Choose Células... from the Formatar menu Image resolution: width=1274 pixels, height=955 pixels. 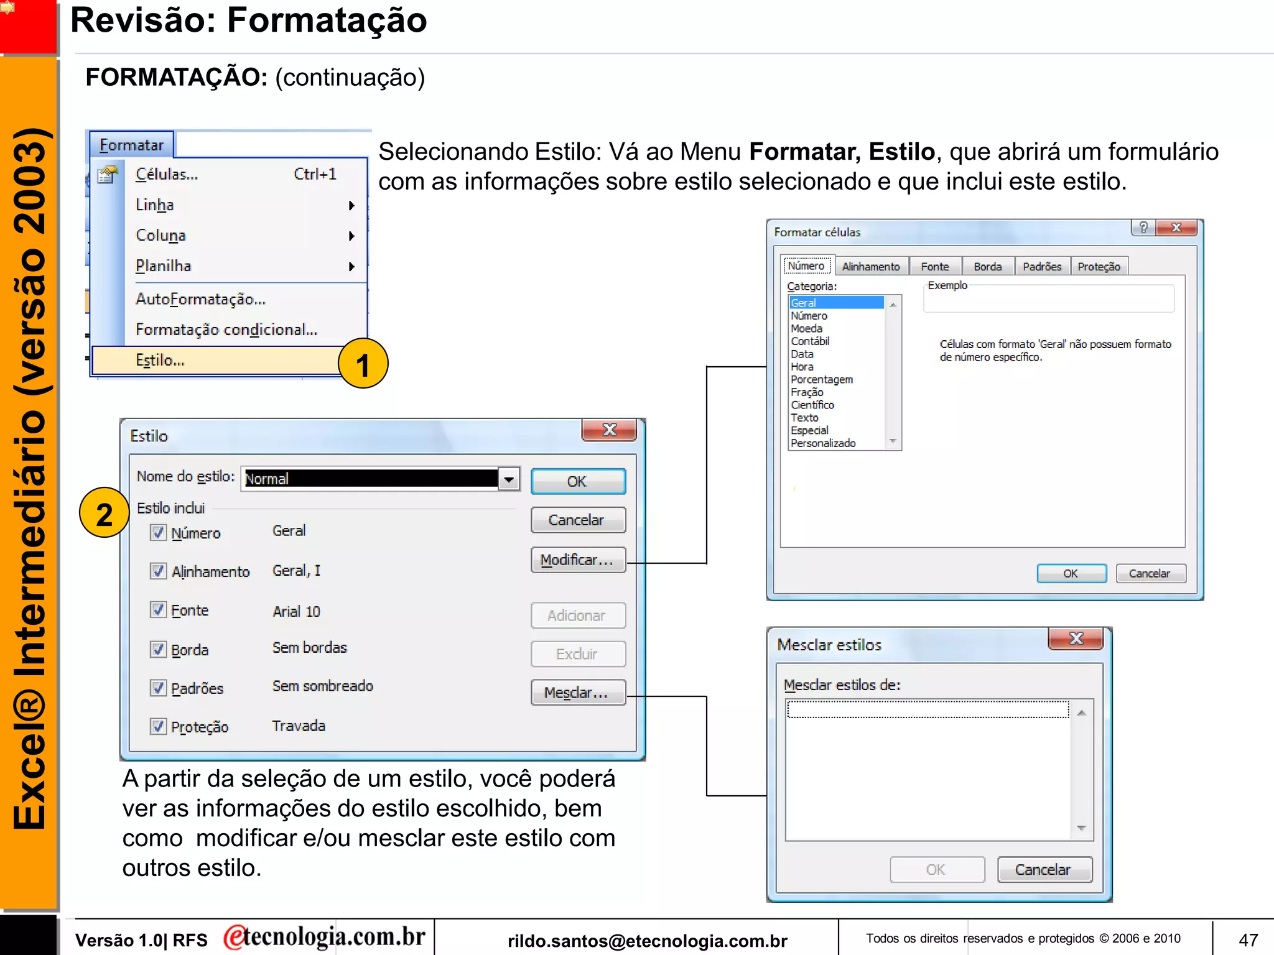point(229,175)
